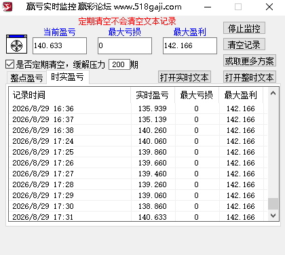
Task: Click the scrollbar down arrow
Action: click(x=273, y=216)
